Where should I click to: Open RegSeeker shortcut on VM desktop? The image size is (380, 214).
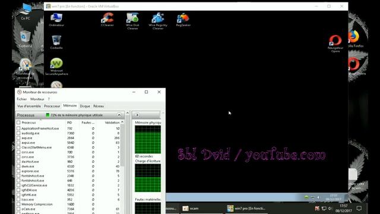pyautogui.click(x=183, y=20)
